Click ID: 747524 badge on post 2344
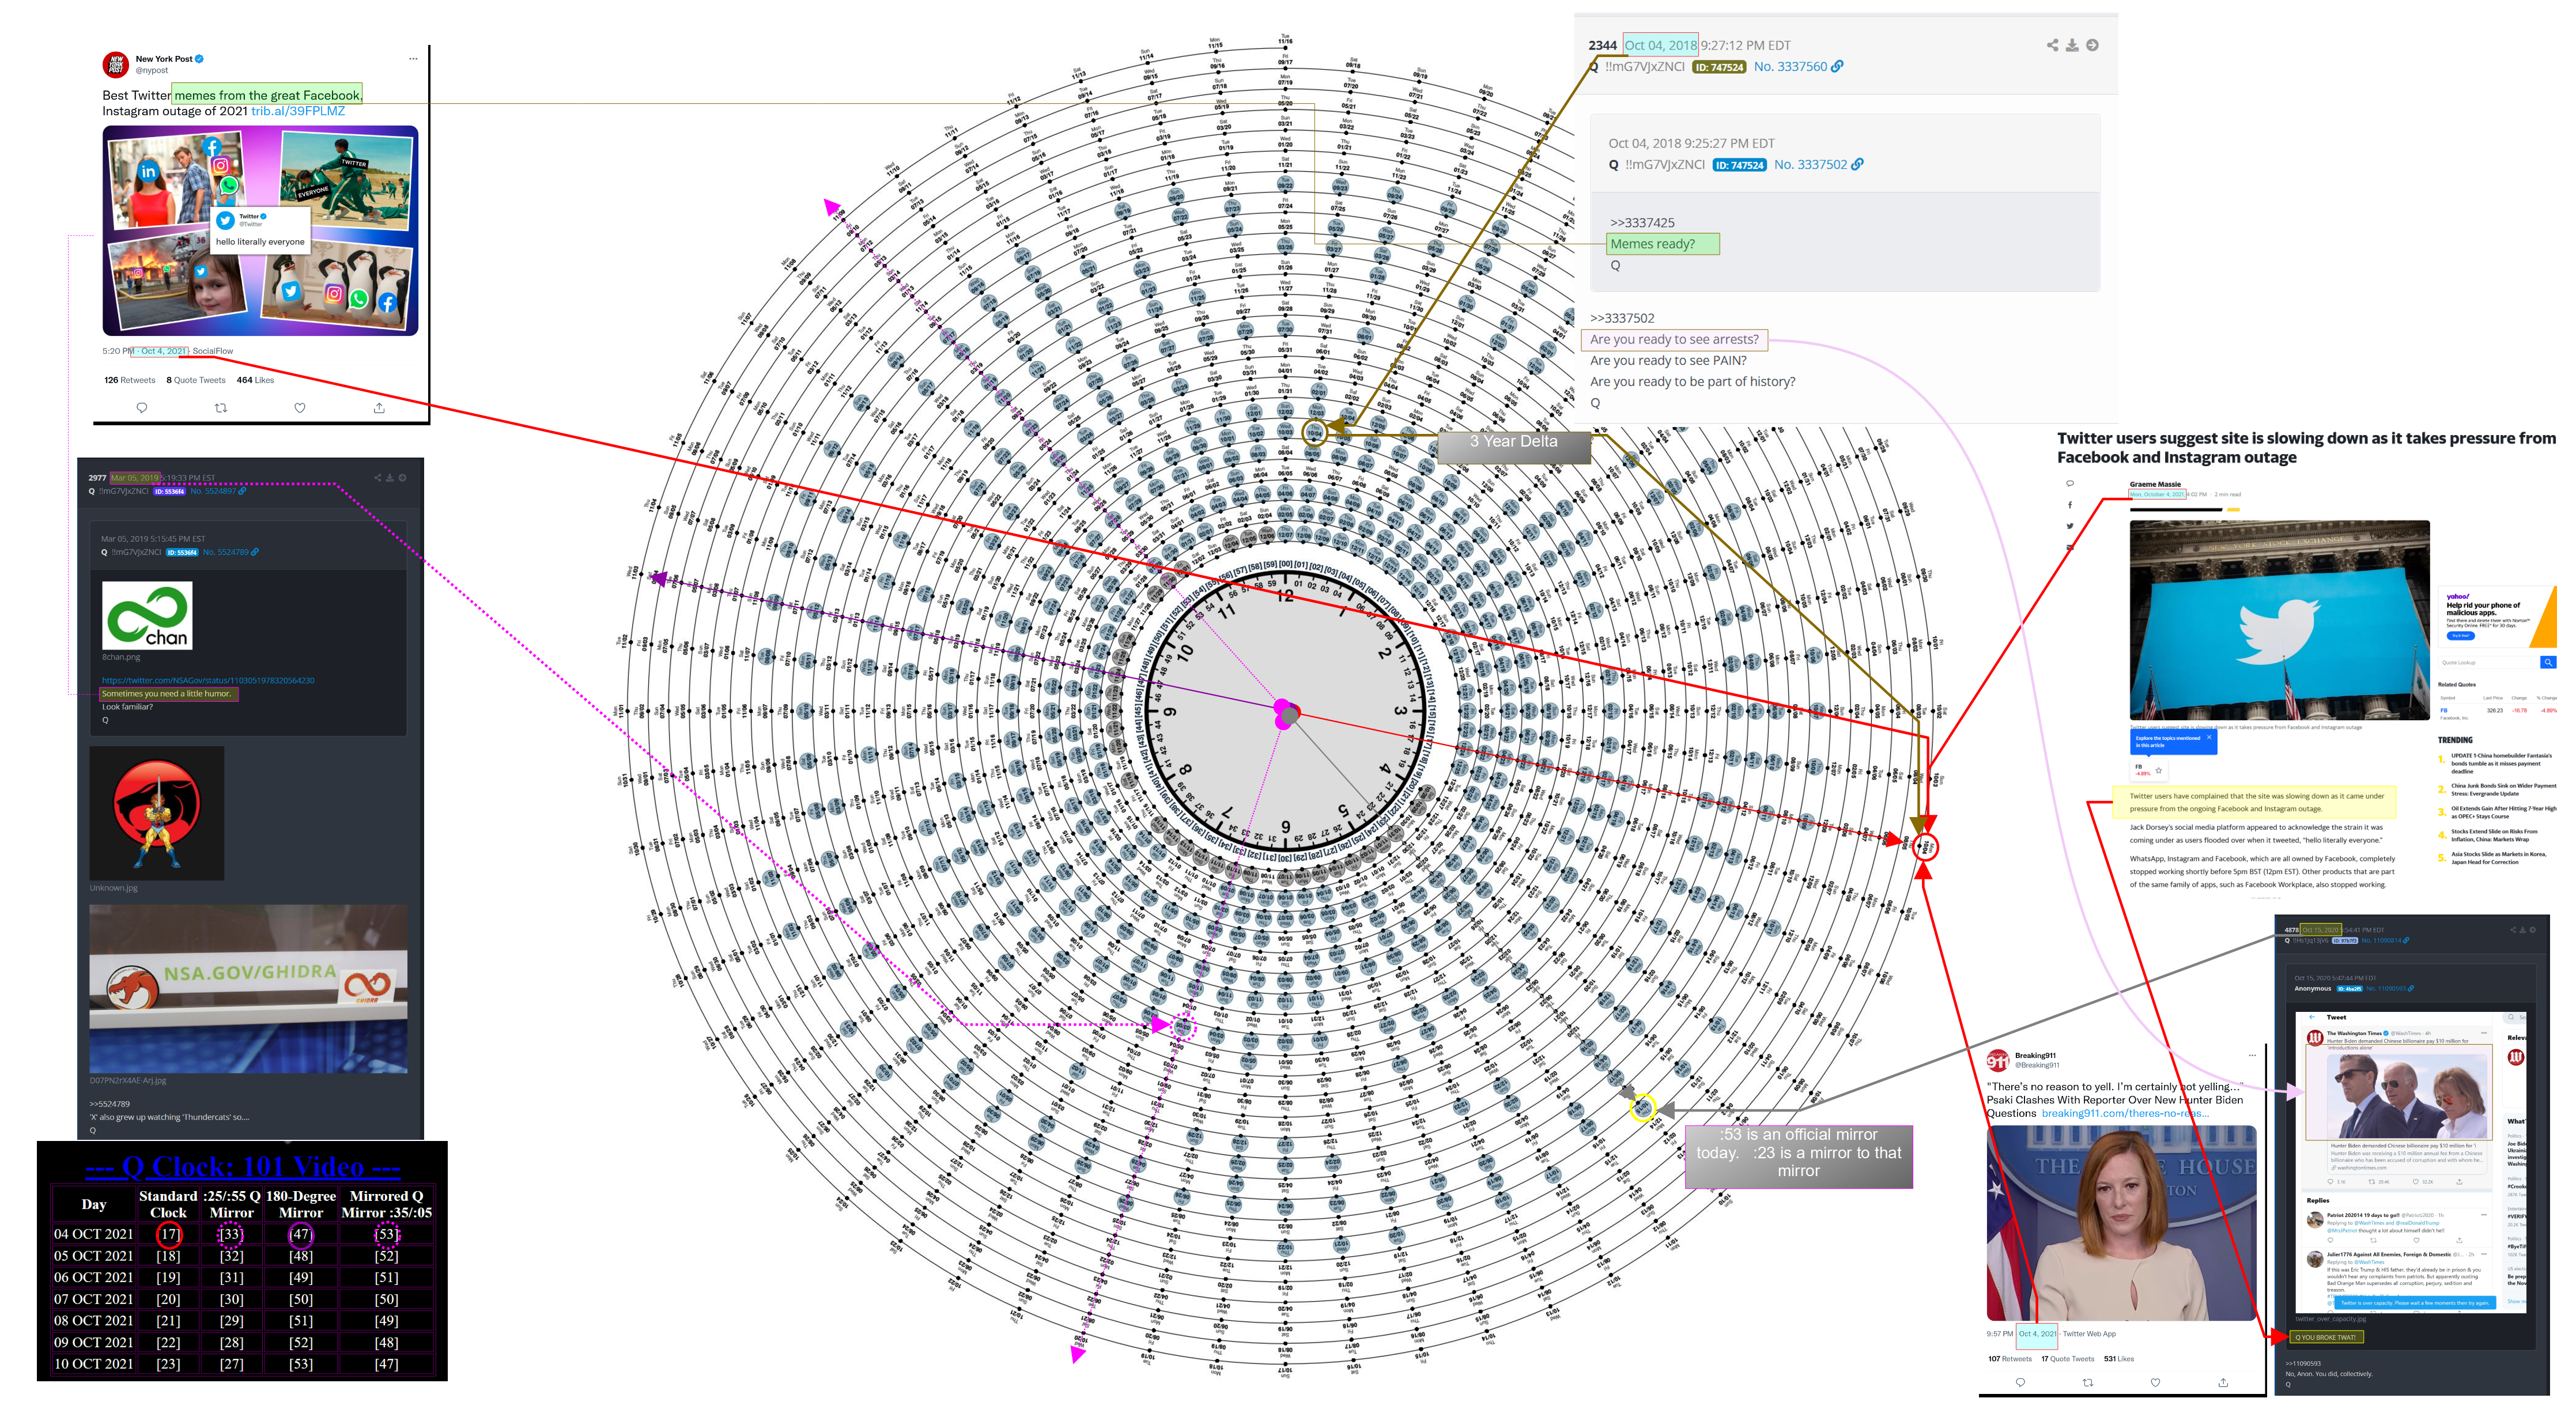The image size is (2576, 1417). click(1719, 68)
